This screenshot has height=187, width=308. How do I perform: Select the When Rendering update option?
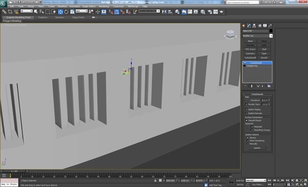[x=247, y=141]
